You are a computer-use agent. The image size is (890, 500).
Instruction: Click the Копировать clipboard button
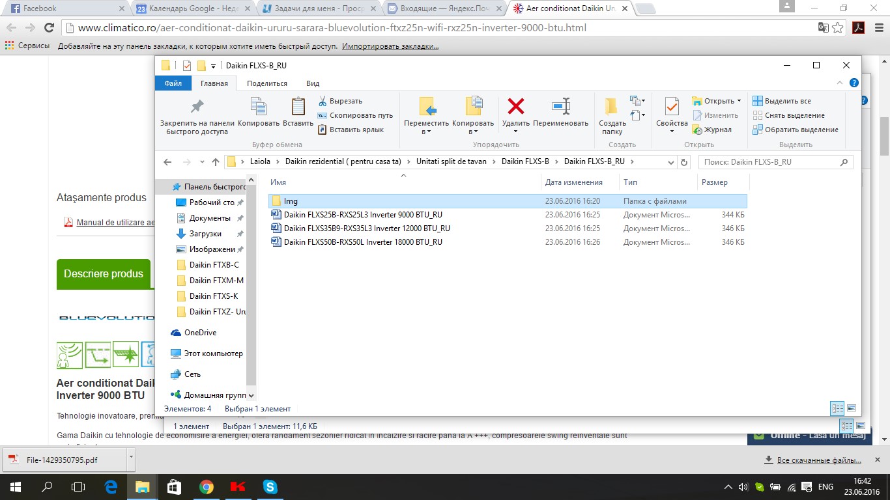[x=259, y=113]
